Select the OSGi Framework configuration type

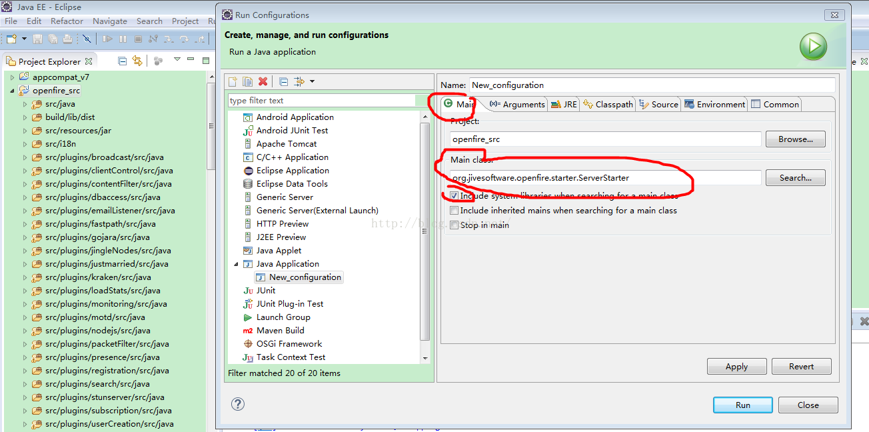[x=283, y=344]
